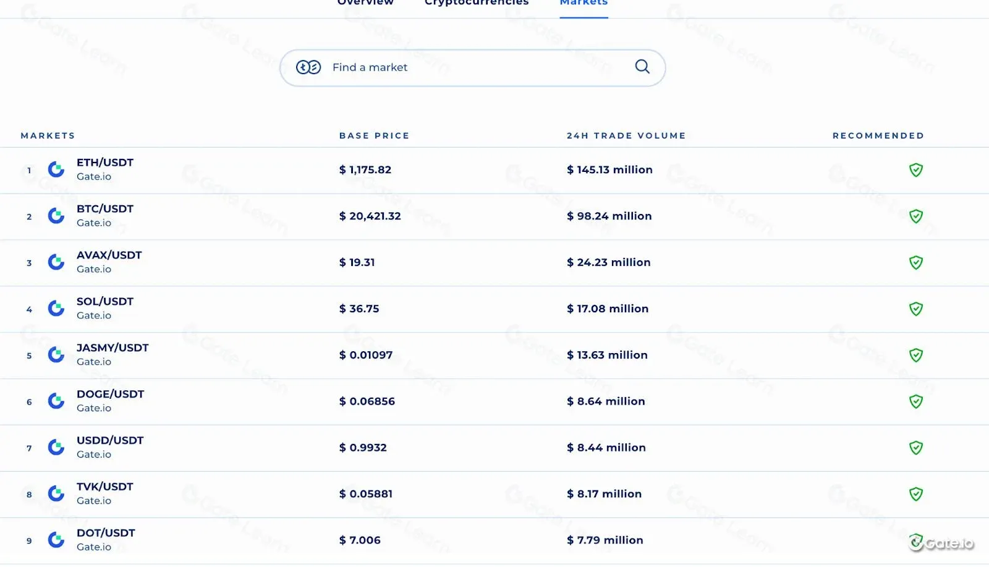Screen dimensions: 989x567
Task: Sort by the 24H Trade Volume column header
Action: click(626, 135)
